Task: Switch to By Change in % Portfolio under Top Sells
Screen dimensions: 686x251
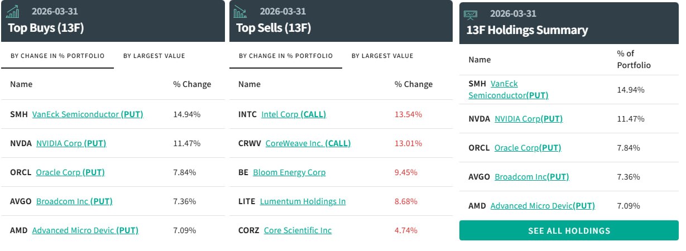Action: (x=286, y=56)
